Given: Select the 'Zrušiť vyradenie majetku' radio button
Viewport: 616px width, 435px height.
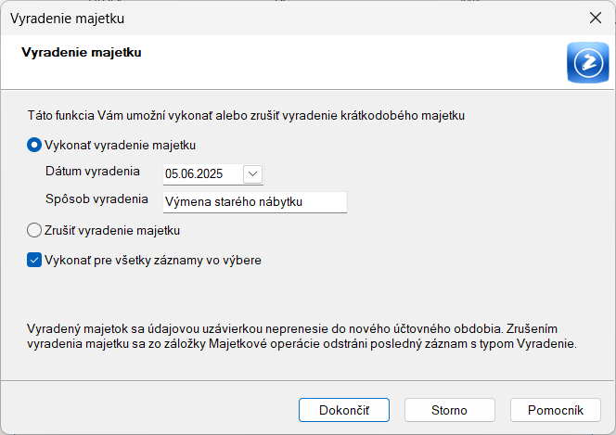Looking at the screenshot, I should pos(34,230).
